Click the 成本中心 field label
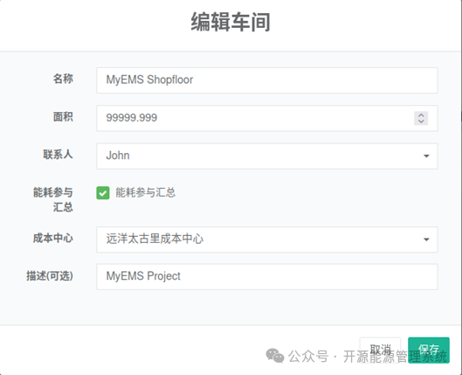The height and width of the screenshot is (375, 462). coord(53,239)
